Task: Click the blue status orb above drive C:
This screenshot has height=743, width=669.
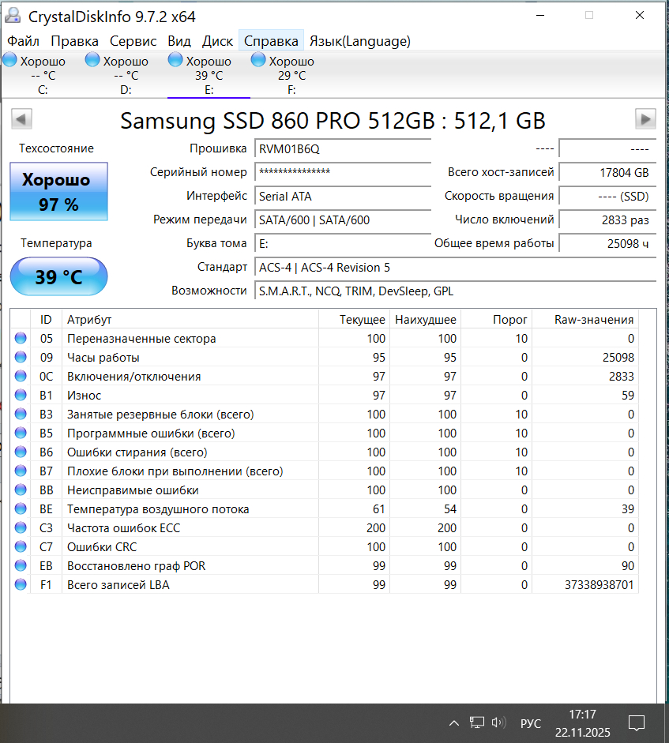Action: (9, 60)
